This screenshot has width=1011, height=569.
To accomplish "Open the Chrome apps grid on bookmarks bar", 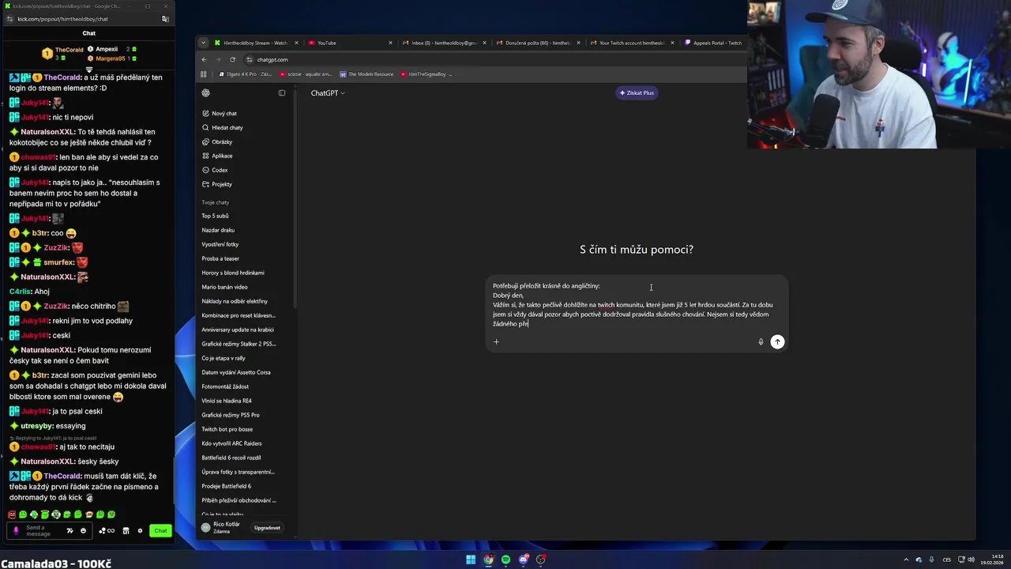I will (x=203, y=74).
